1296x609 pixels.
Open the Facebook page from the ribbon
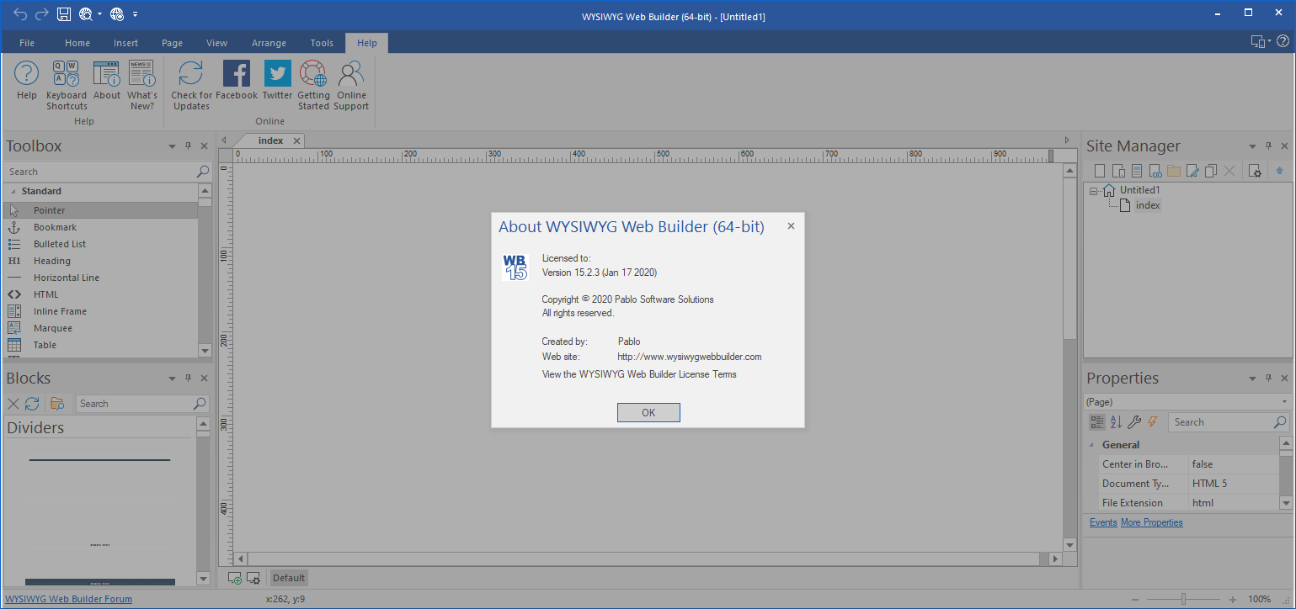click(x=237, y=80)
